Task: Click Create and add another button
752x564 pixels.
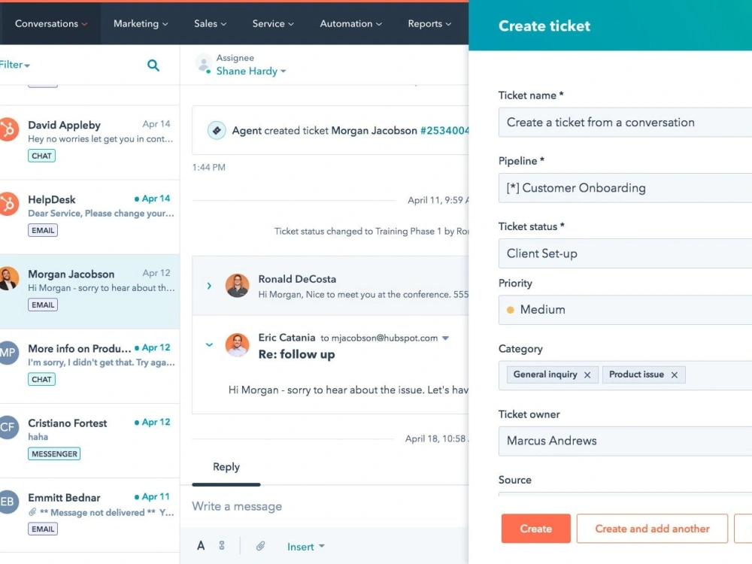Action: pos(652,529)
